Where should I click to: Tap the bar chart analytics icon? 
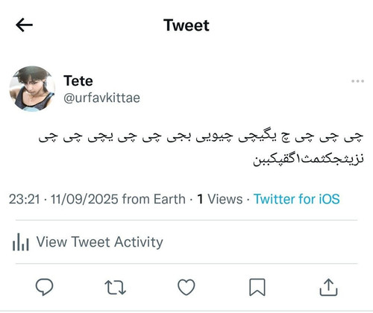point(21,241)
